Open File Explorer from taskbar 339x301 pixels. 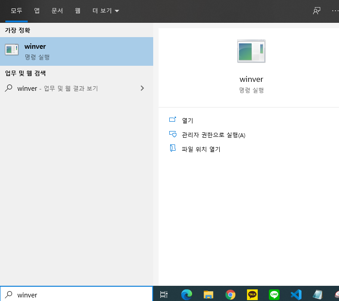pos(209,295)
